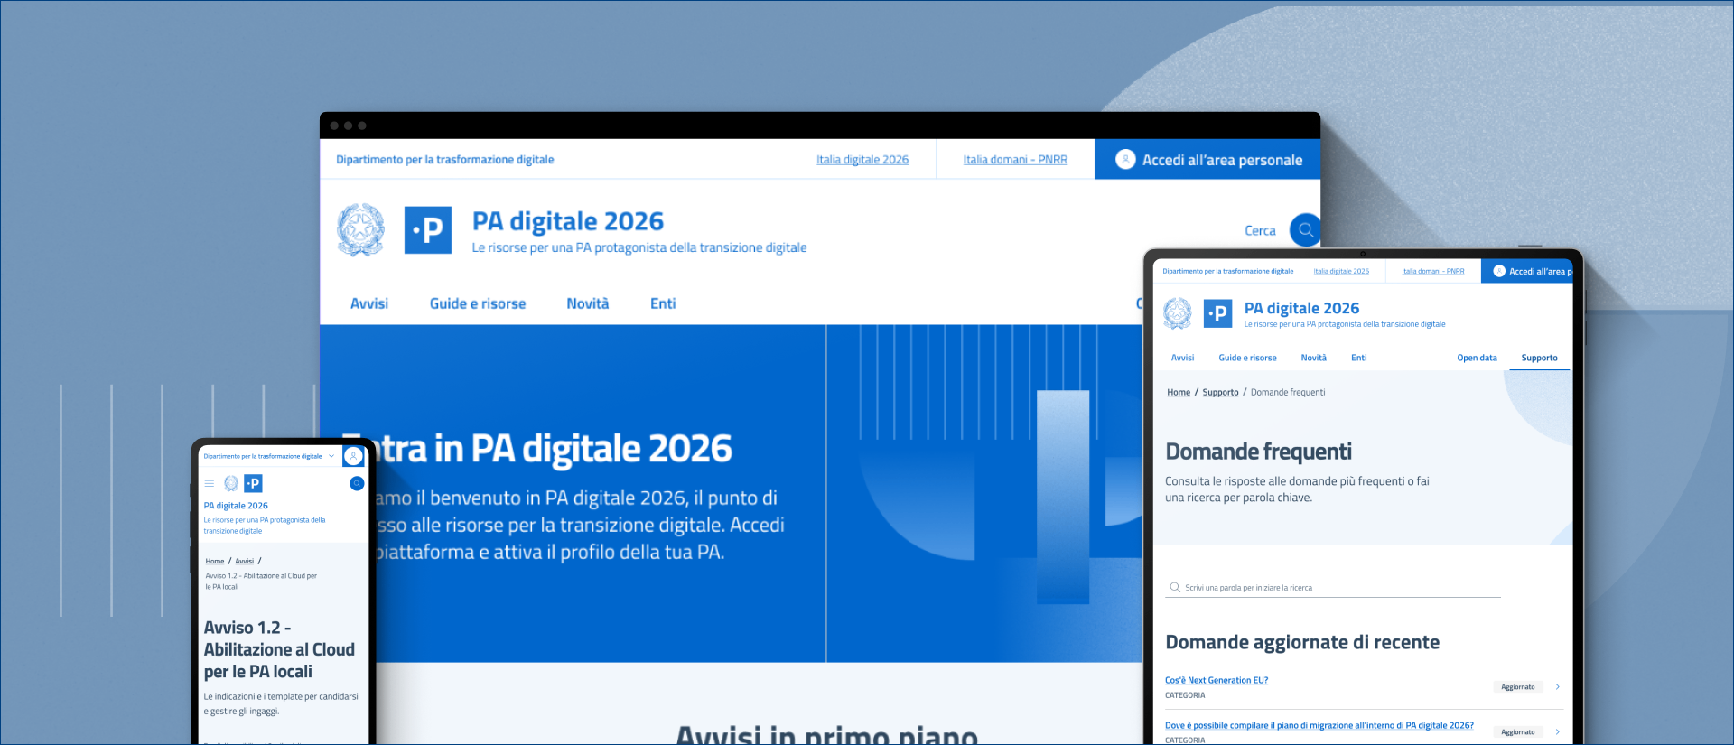1734x745 pixels.
Task: Click the Home breadcrumb on the tablet
Action: (x=1179, y=392)
